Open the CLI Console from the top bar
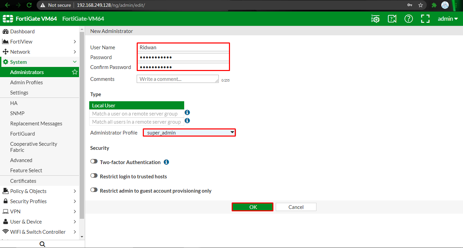Image resolution: width=463 pixels, height=248 pixels. [375, 19]
